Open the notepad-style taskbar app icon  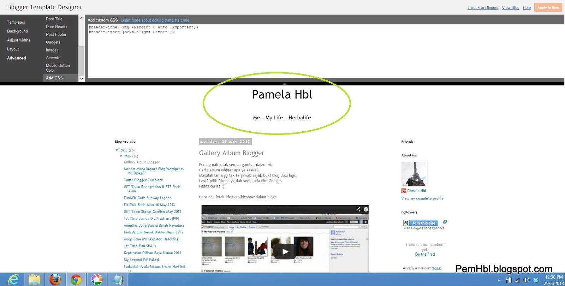pyautogui.click(x=117, y=280)
